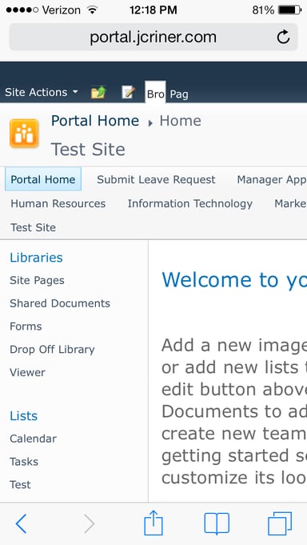307x545 pixels.
Task: Open the Test list link
Action: click(x=20, y=484)
